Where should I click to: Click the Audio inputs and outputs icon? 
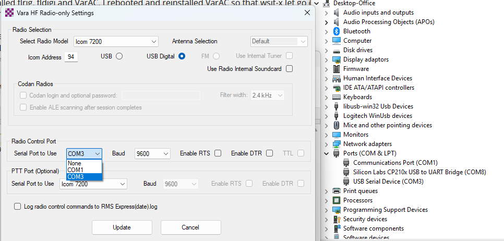[337, 13]
